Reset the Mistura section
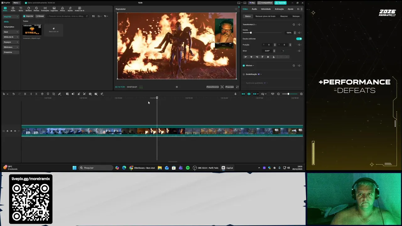 [x=294, y=66]
